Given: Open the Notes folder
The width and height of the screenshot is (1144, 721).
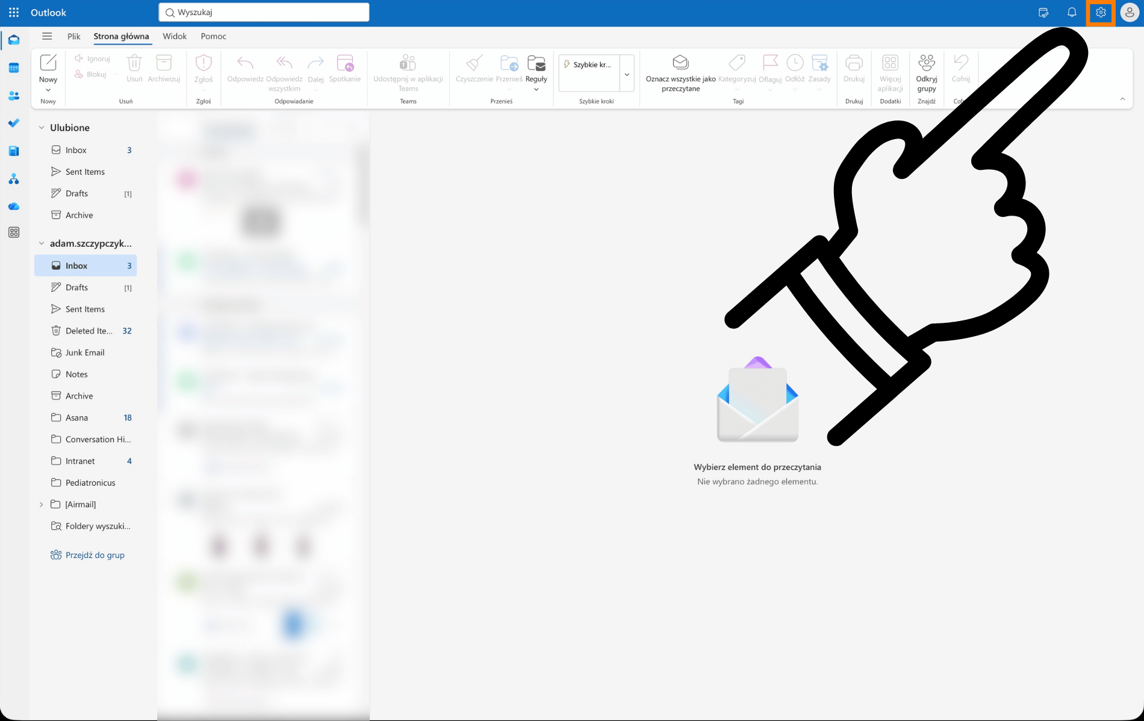Looking at the screenshot, I should [x=85, y=374].
